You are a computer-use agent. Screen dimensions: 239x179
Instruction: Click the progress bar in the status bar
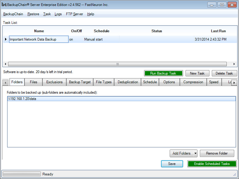click(22, 174)
